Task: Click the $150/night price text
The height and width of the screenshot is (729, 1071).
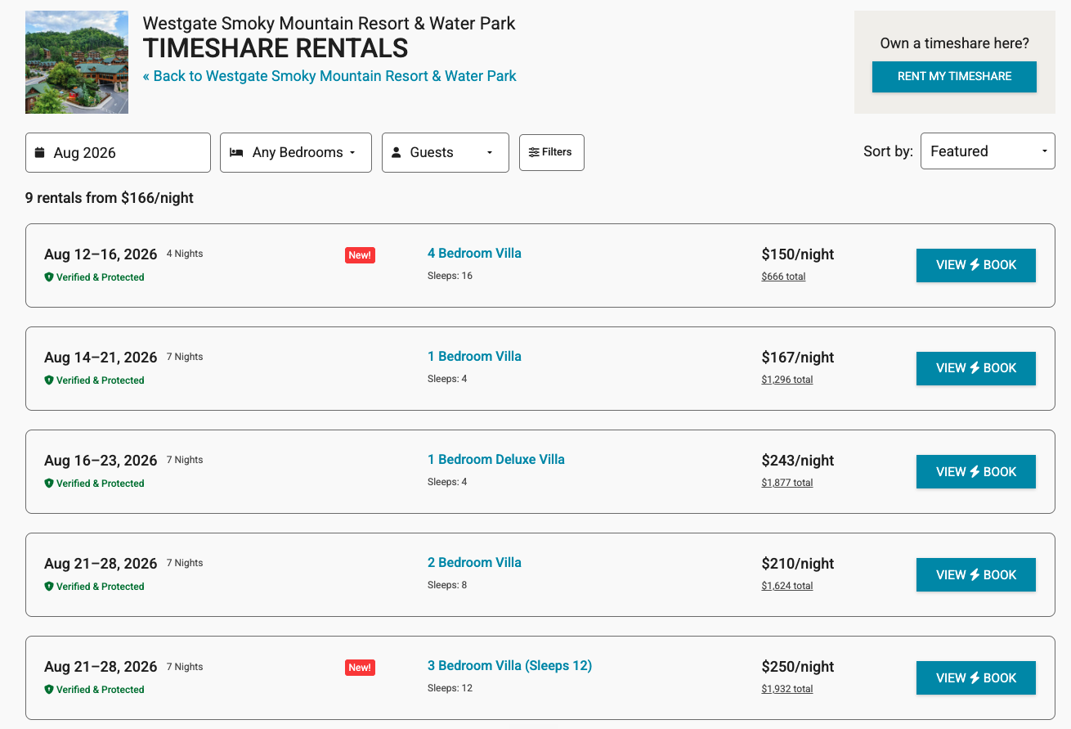Action: click(798, 254)
